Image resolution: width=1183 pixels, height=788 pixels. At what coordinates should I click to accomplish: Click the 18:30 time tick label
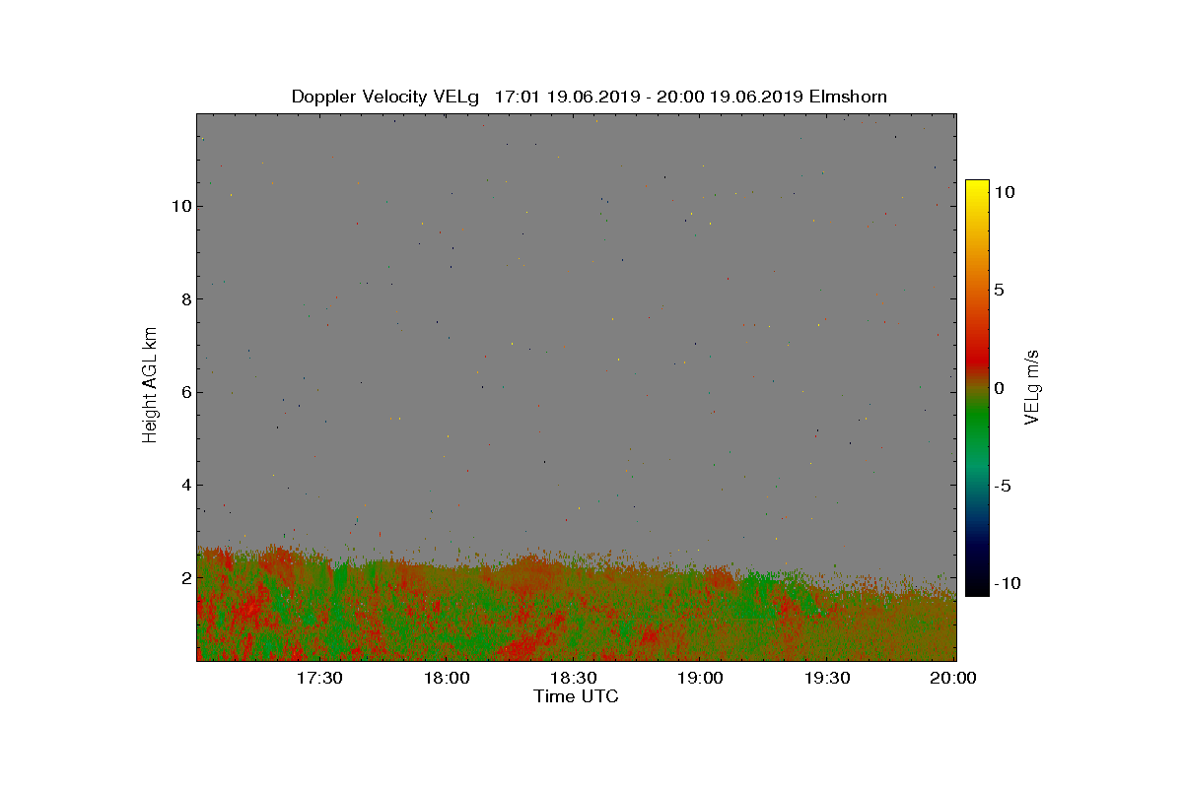coord(574,678)
